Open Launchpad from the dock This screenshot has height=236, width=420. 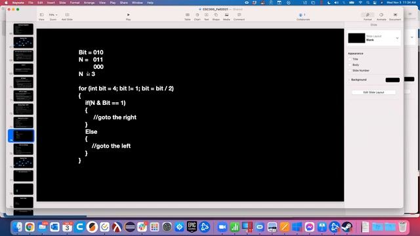click(155, 227)
